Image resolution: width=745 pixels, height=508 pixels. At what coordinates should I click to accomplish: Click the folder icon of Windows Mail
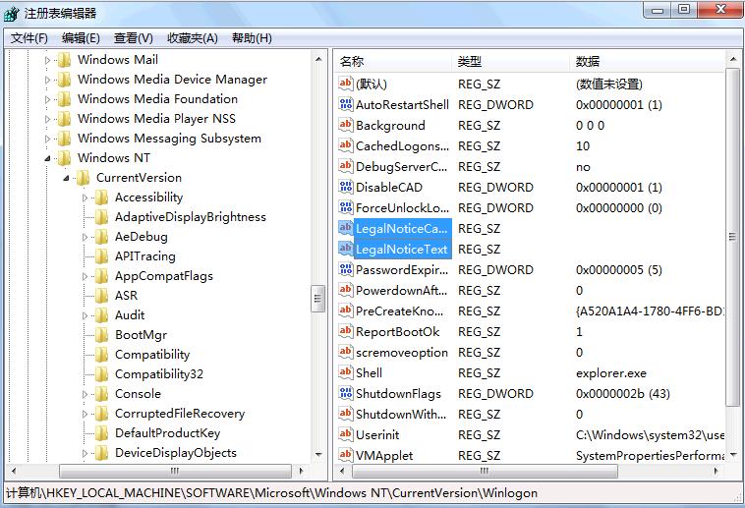tap(65, 60)
